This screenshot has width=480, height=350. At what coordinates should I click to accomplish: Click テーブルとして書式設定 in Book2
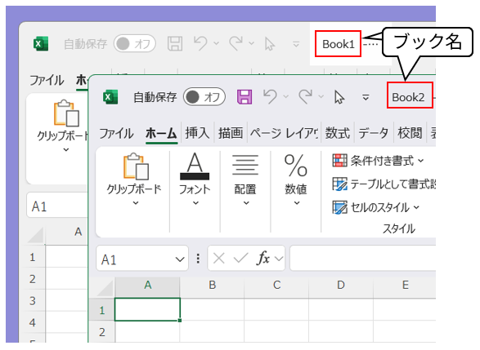(x=384, y=184)
